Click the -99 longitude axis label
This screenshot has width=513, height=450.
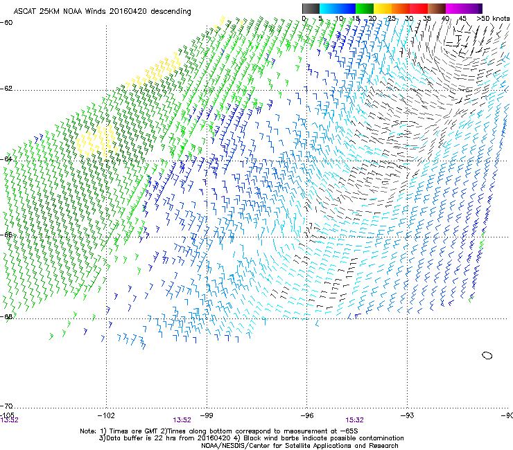207,415
